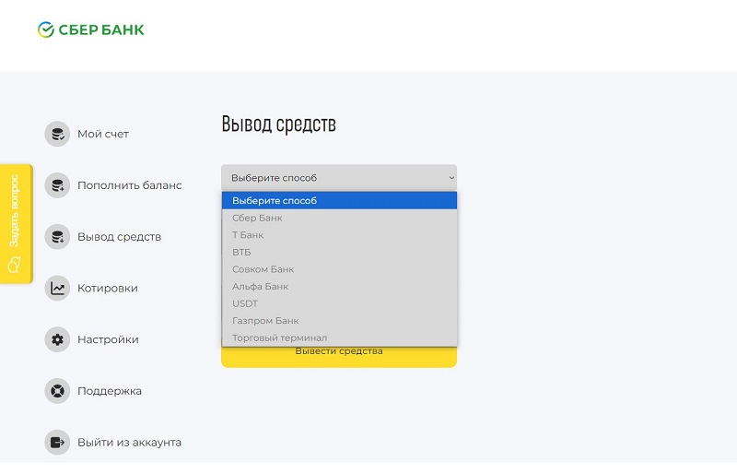The image size is (737, 474).
Task: Open Поддержка section
Action: 110,391
